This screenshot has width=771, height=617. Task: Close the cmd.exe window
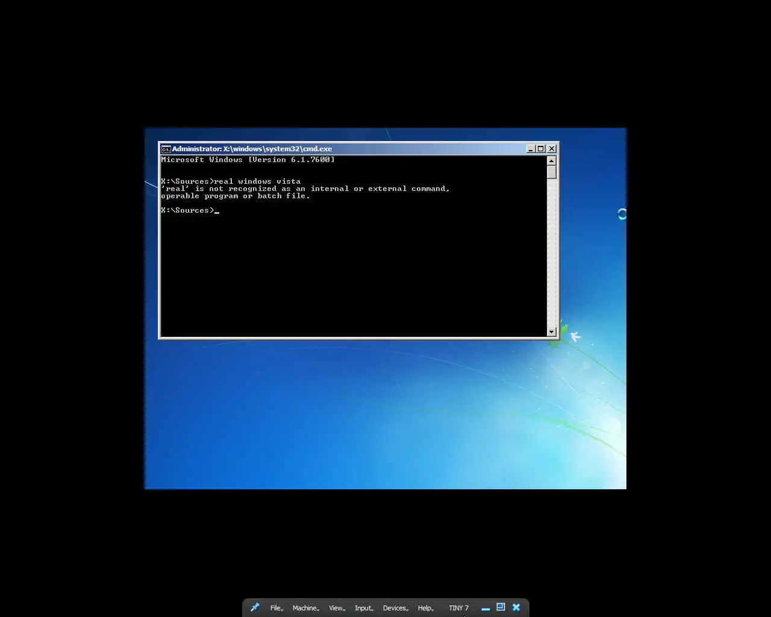[x=552, y=149]
